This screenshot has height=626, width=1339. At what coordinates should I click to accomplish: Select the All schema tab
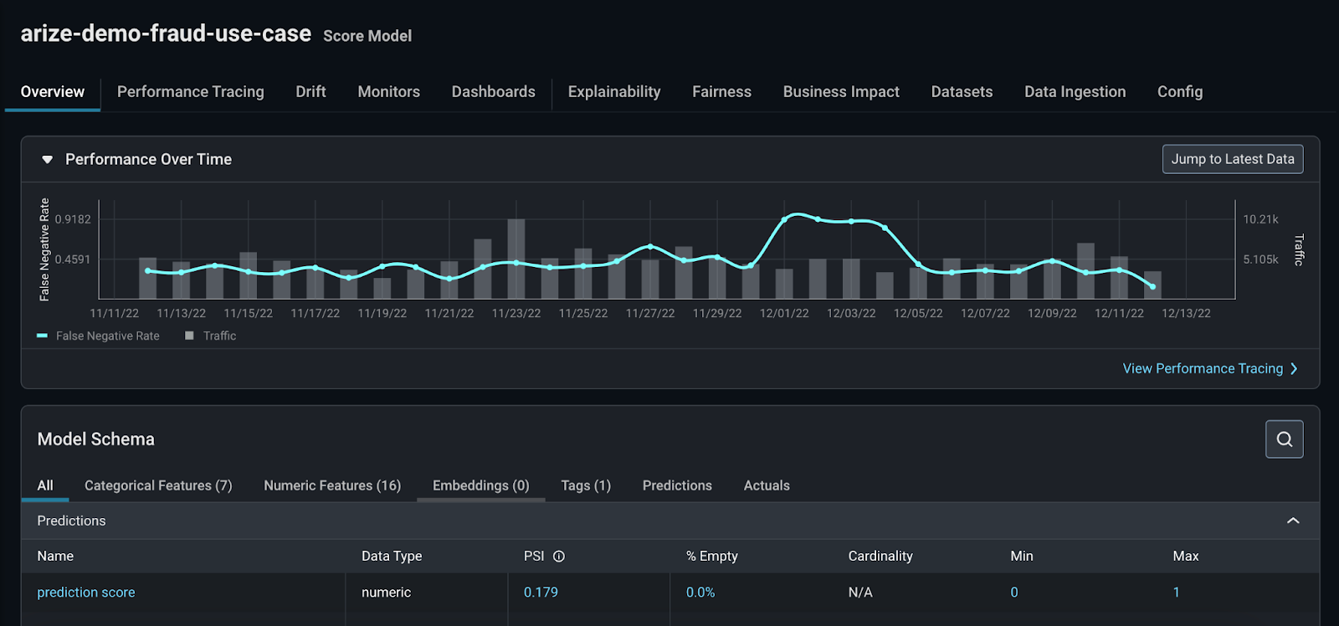pyautogui.click(x=45, y=485)
